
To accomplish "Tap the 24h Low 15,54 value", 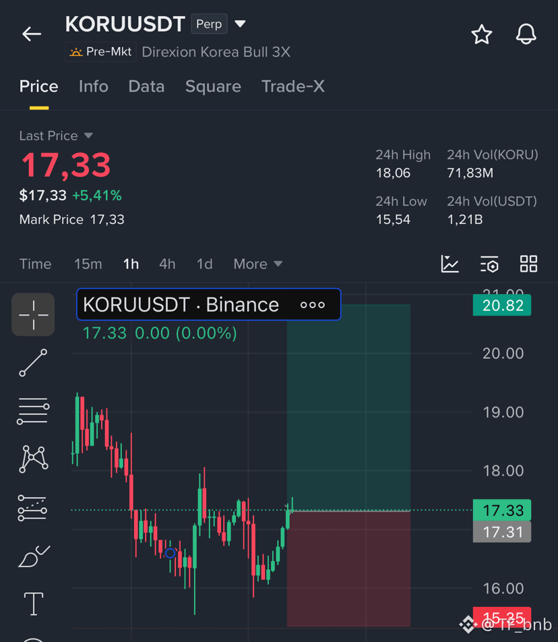I will 393,219.
